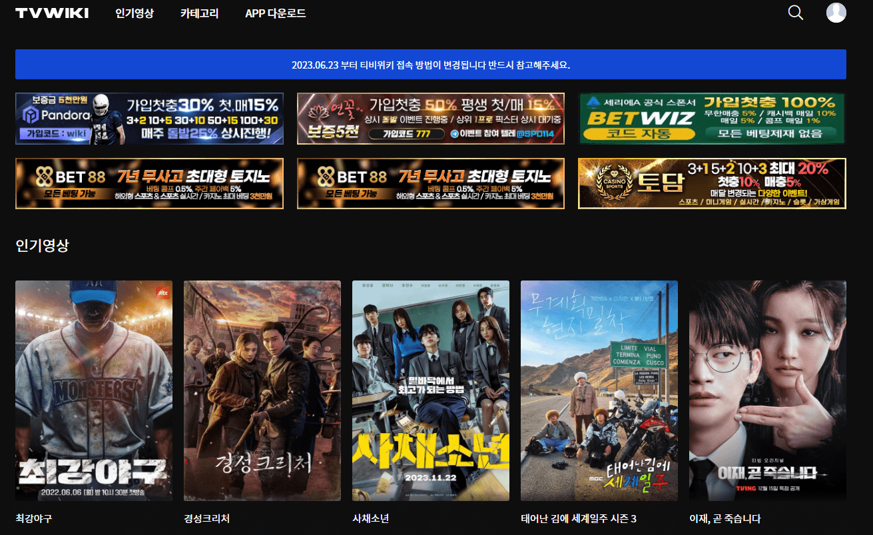Click the 인기영상 section heading
This screenshot has height=535, width=873.
click(x=42, y=245)
